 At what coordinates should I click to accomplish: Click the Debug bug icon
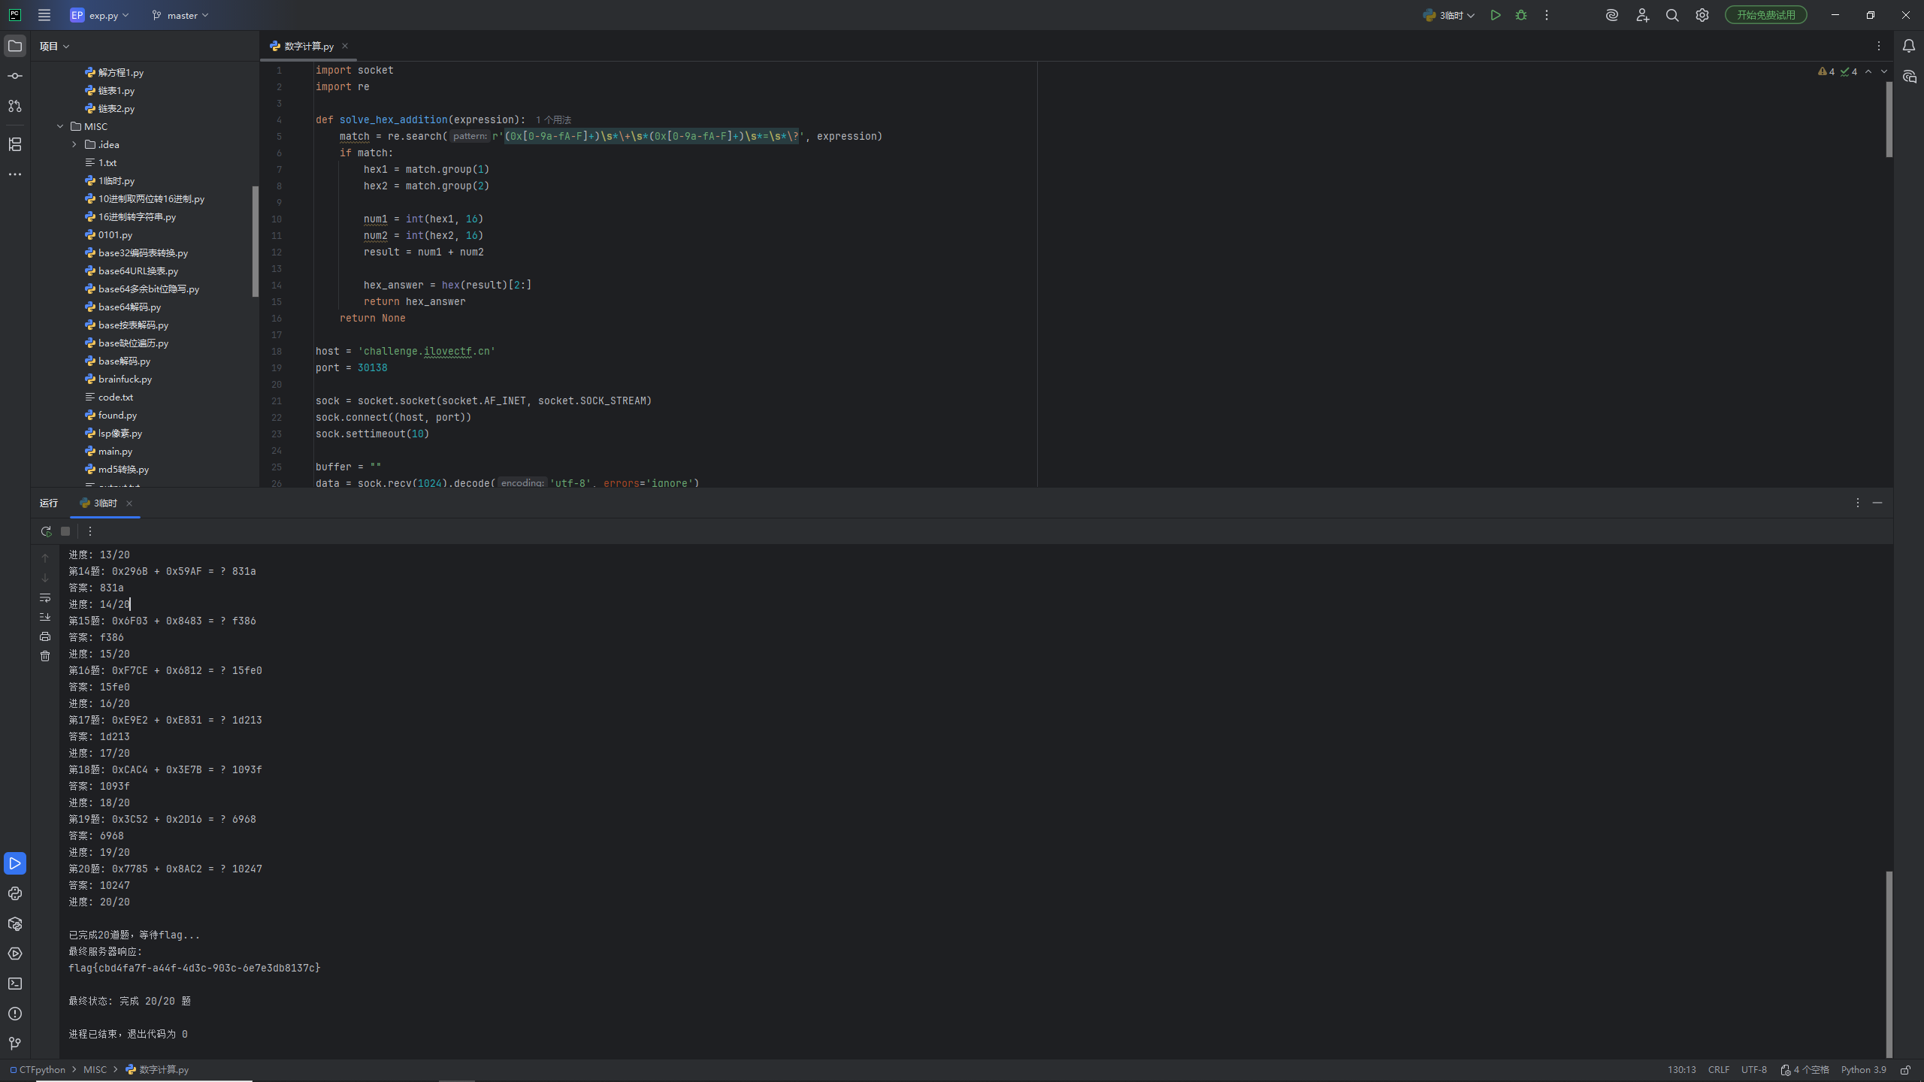(1521, 15)
